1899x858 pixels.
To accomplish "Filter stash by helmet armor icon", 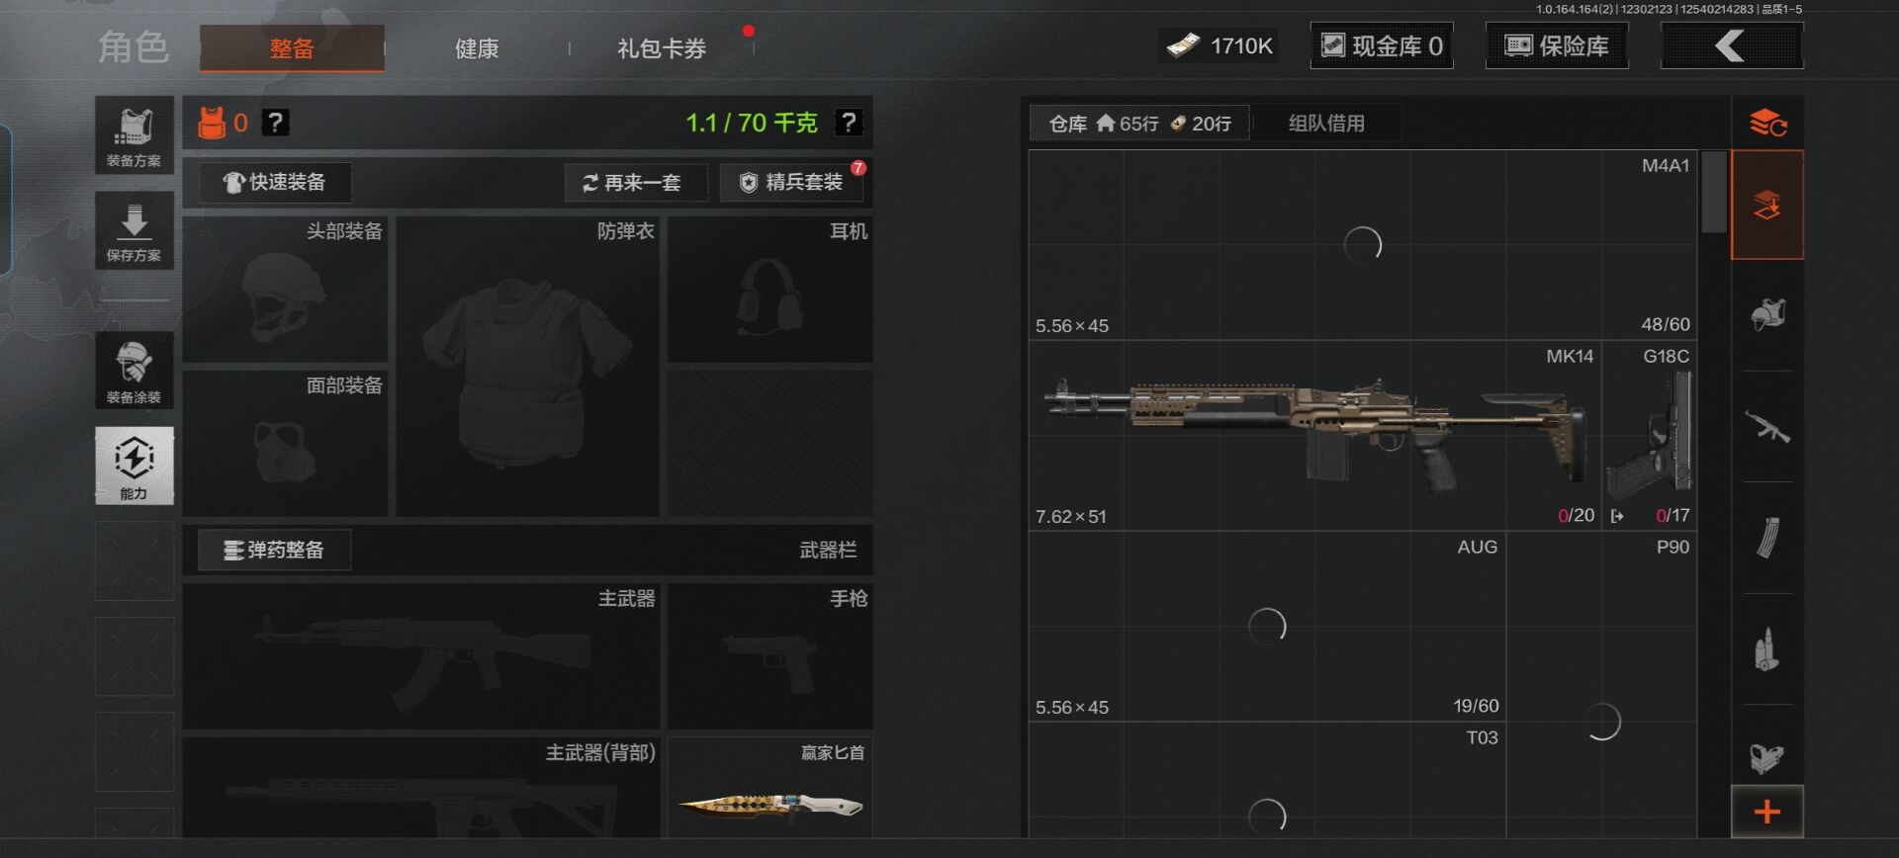I will (x=1767, y=315).
